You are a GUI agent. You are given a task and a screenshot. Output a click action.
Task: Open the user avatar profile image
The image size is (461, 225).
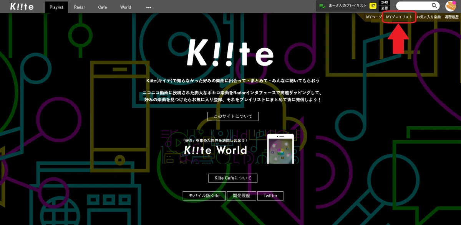tap(451, 6)
